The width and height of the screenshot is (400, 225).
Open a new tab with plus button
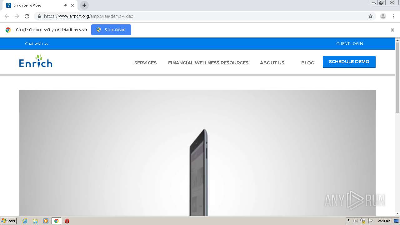tap(84, 5)
